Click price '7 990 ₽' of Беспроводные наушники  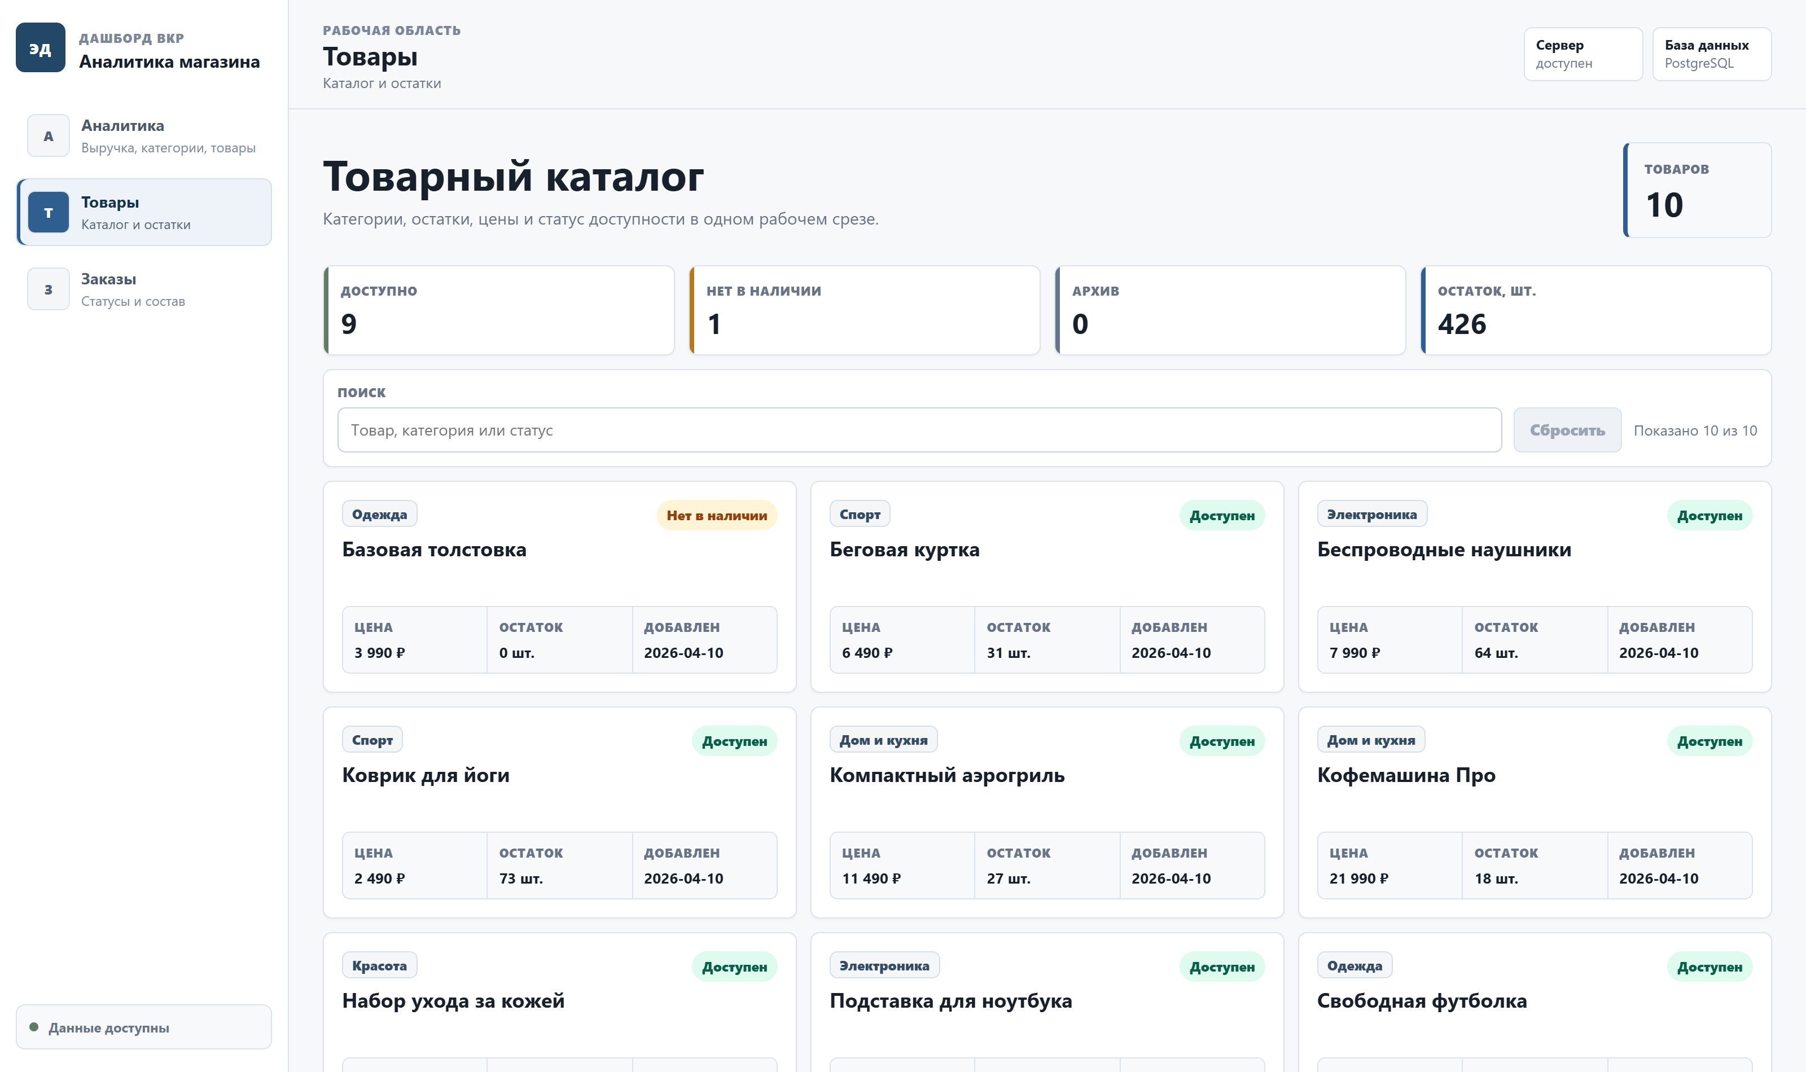click(x=1354, y=652)
